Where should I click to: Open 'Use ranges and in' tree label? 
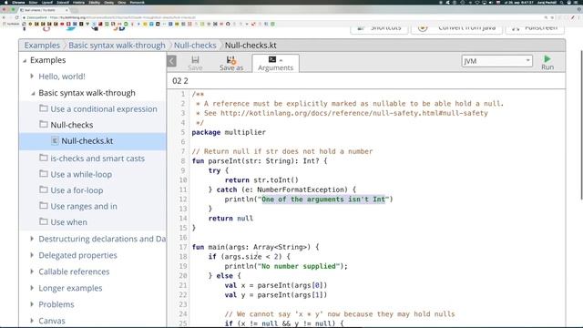pos(84,206)
